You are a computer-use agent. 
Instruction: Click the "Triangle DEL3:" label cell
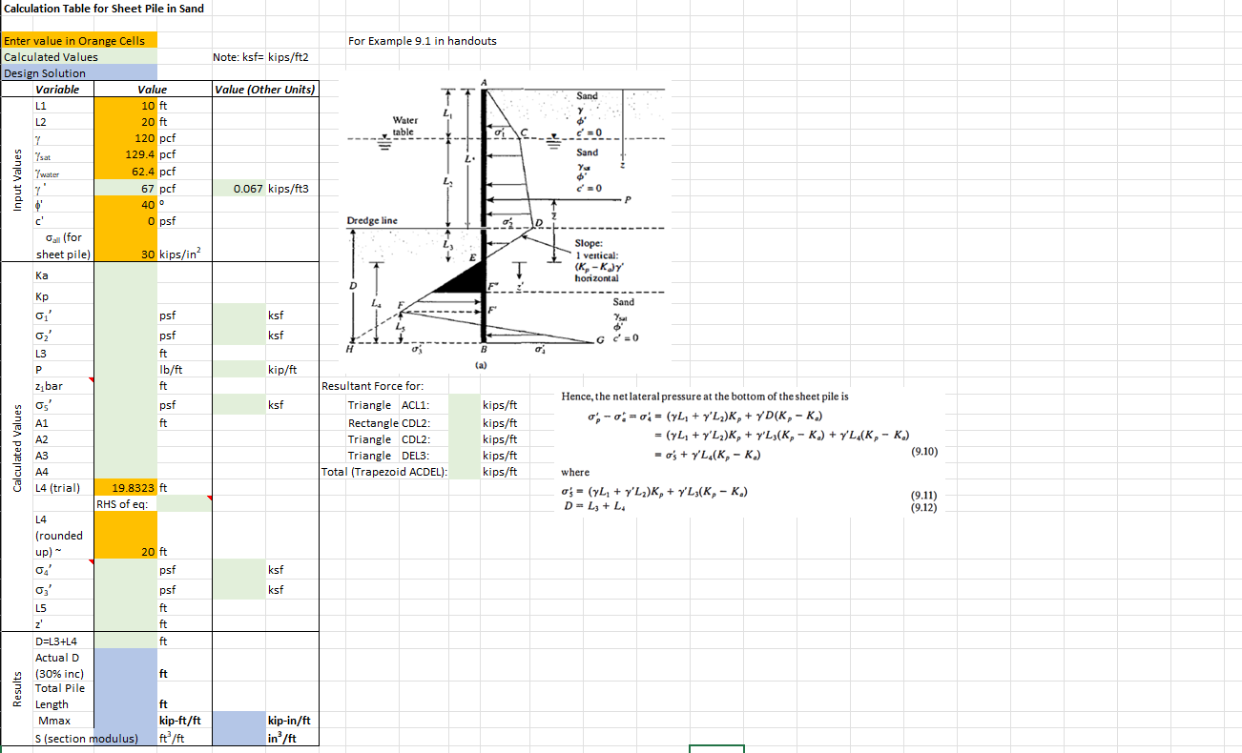pos(389,455)
